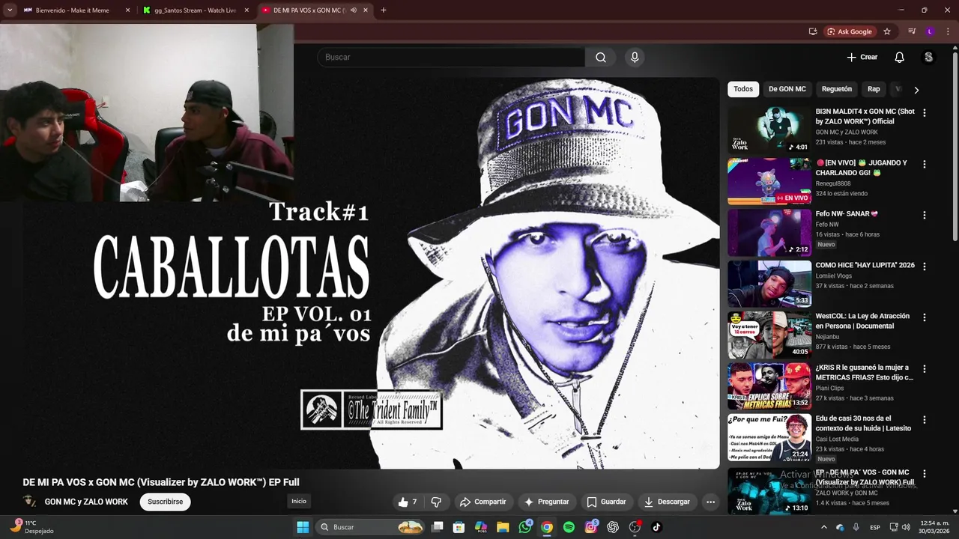Click the Crear button

[x=862, y=57]
